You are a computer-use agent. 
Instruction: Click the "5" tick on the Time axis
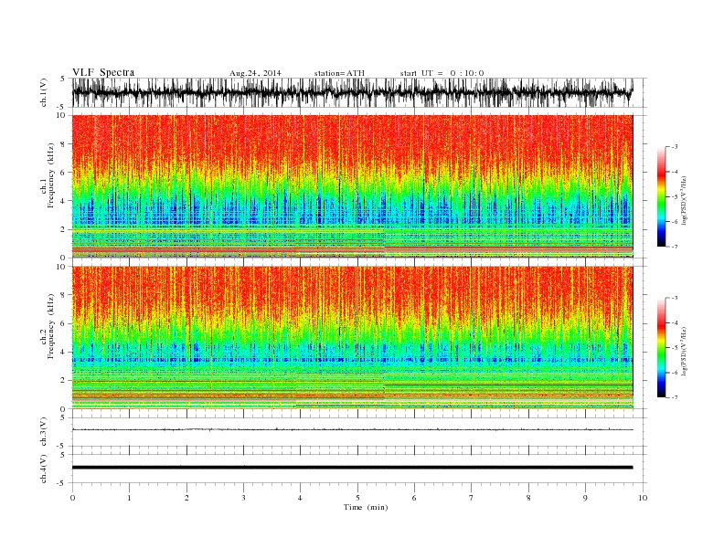357,498
